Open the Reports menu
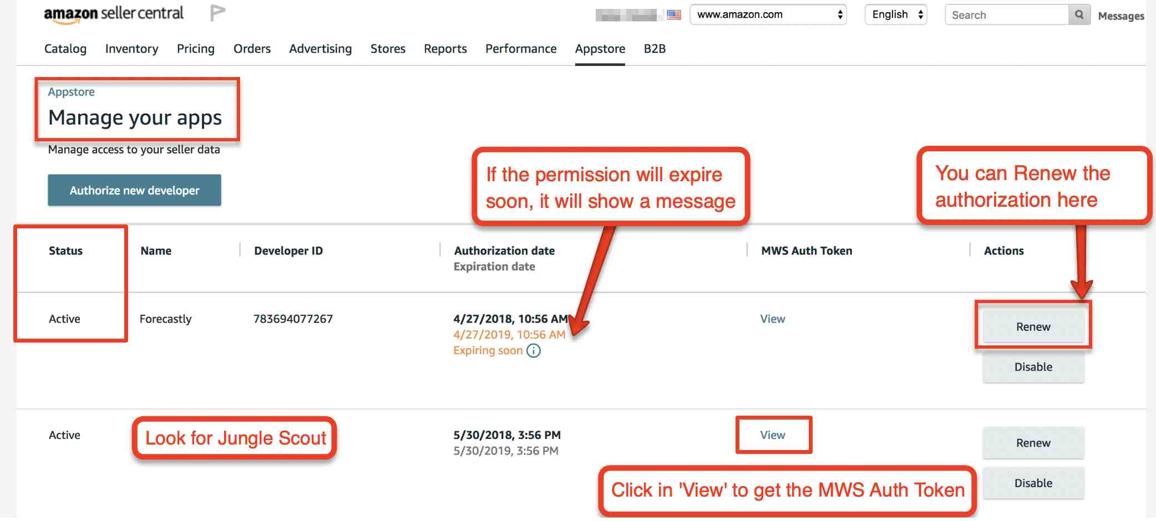 coord(445,49)
